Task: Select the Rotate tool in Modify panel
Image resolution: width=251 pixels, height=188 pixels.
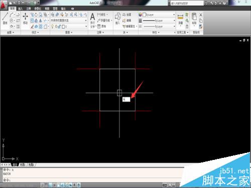Action: tap(36, 15)
